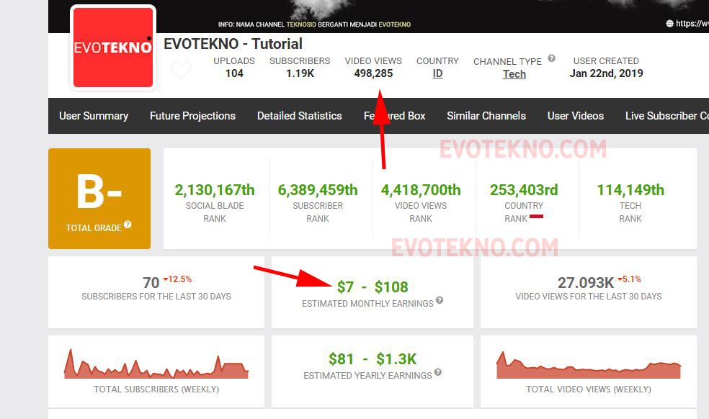This screenshot has height=419, width=709.
Task: Click the 104 uploads count
Action: [234, 73]
